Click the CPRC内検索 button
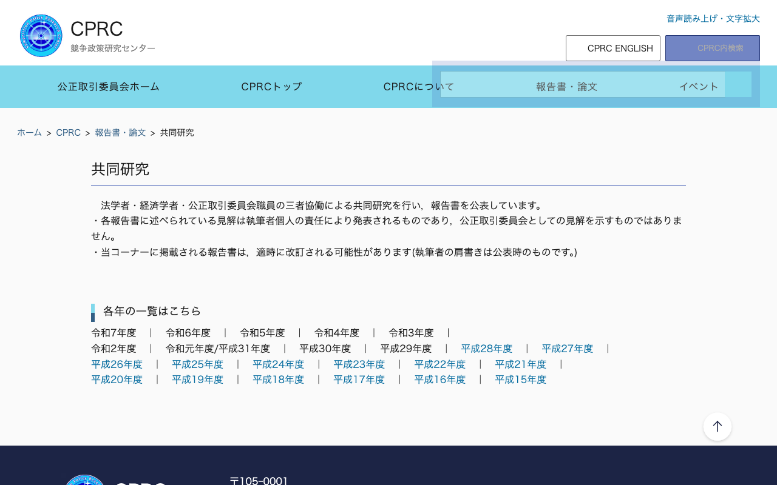Screen dimensions: 777x485 pos(713,48)
